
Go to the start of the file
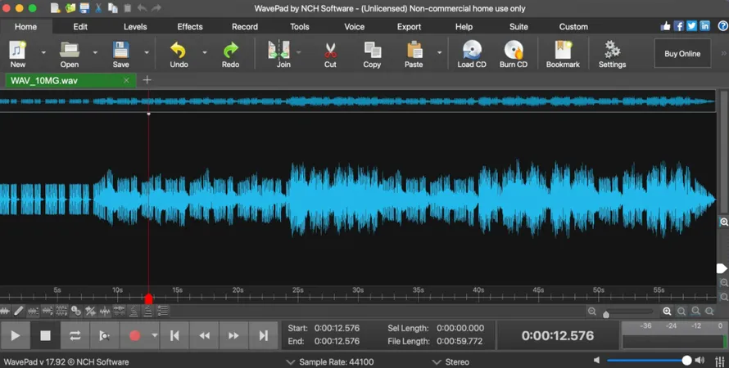pos(174,335)
